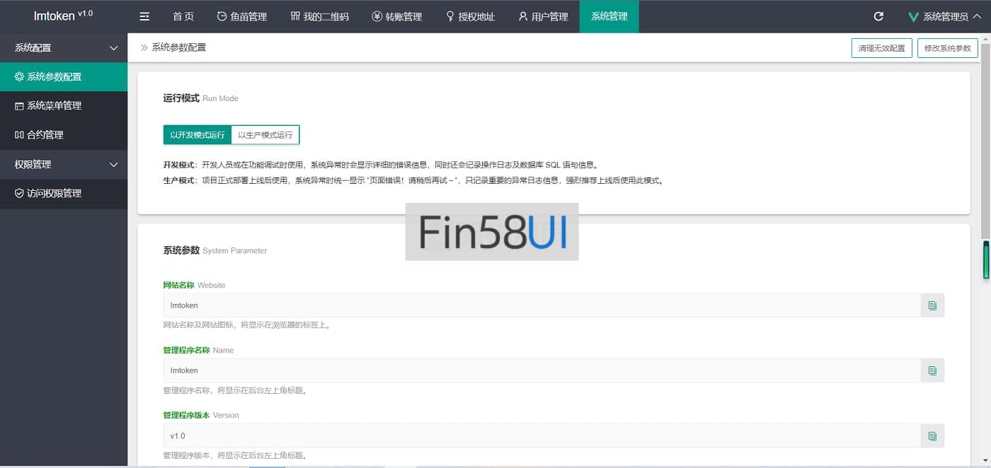The height and width of the screenshot is (468, 991).
Task: Click the 修改系统参数 button
Action: (947, 48)
